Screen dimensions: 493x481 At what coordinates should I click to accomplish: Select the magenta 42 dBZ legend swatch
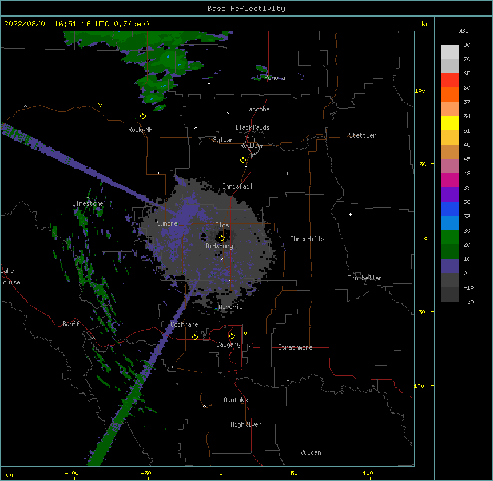click(x=450, y=180)
